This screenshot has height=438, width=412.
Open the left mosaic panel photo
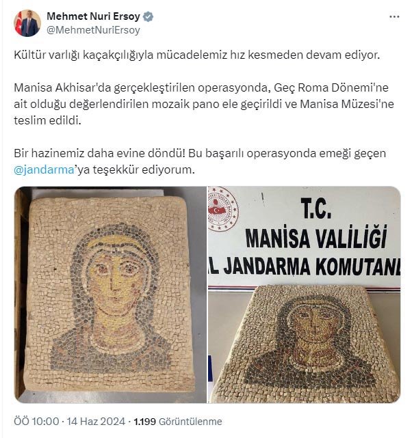110,295
